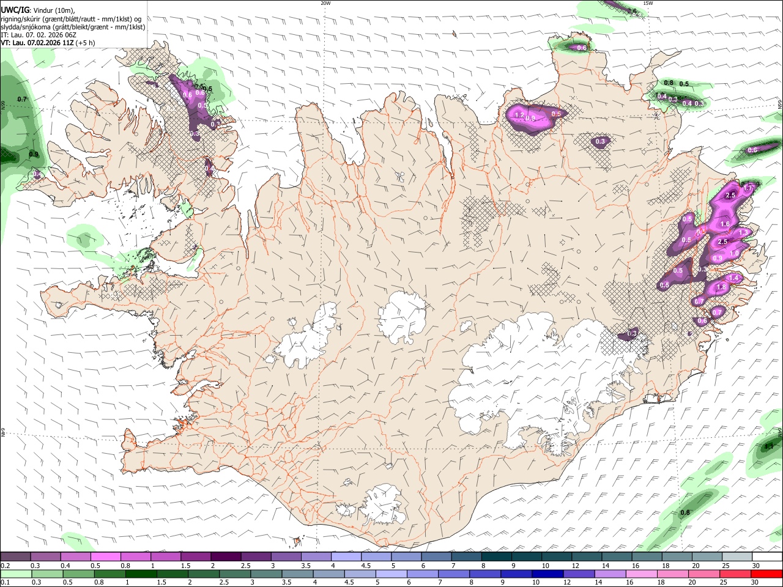The image size is (783, 587).
Task: Pick dark green 1–1.5 swatch, lower legend
Action: (140, 574)
